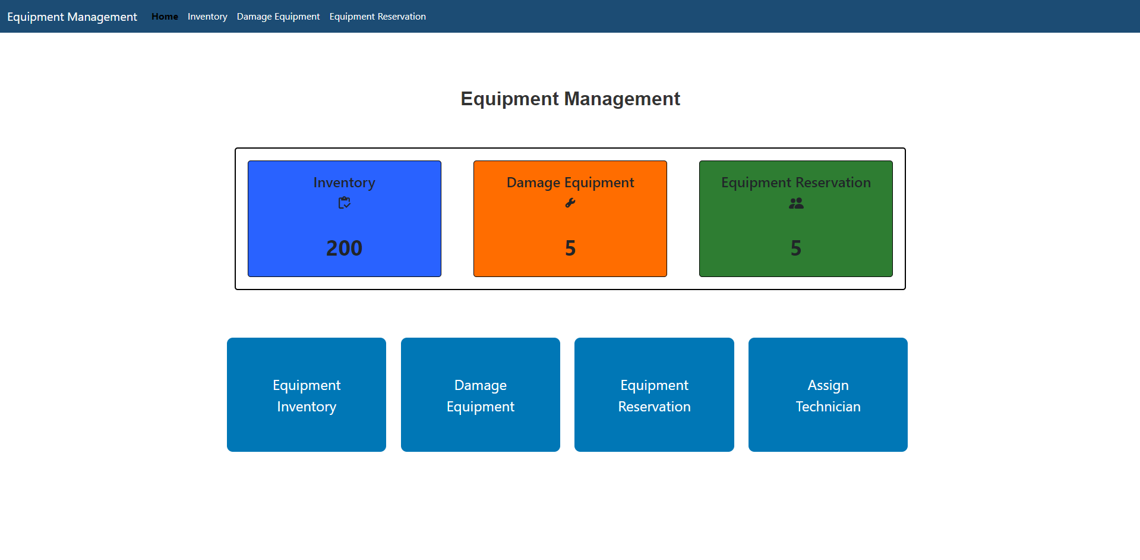
Task: Open the Home link in the navbar
Action: (165, 17)
